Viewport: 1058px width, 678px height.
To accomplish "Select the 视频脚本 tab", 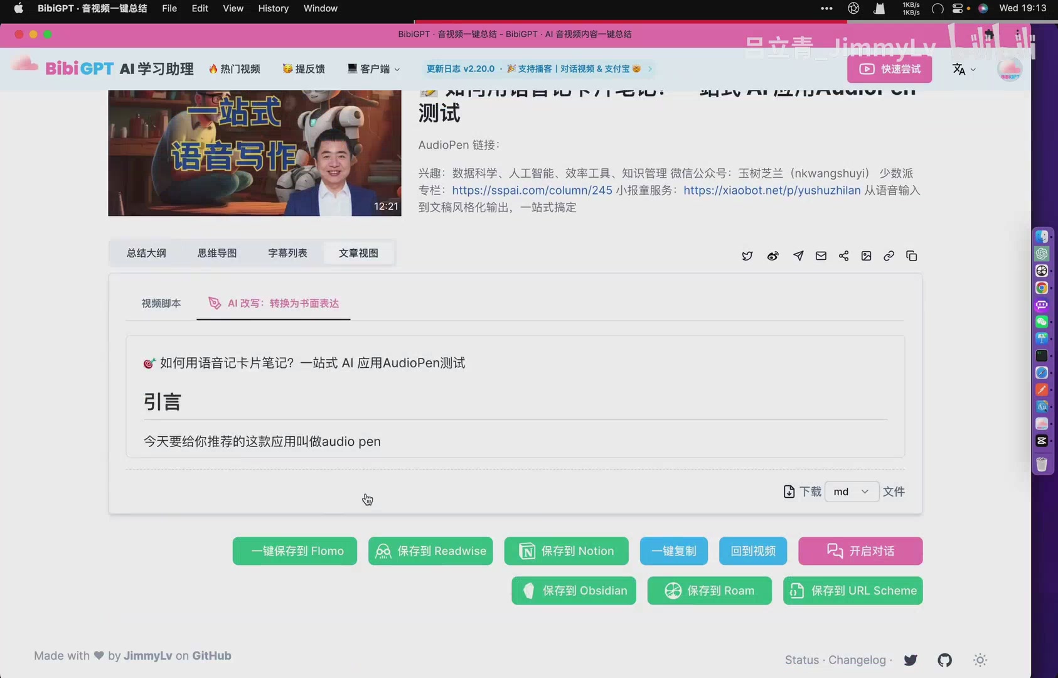I will tap(161, 303).
